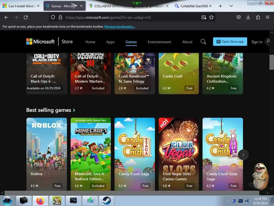Open Firefox from the taskbar
The image size is (274, 206).
click(40, 201)
